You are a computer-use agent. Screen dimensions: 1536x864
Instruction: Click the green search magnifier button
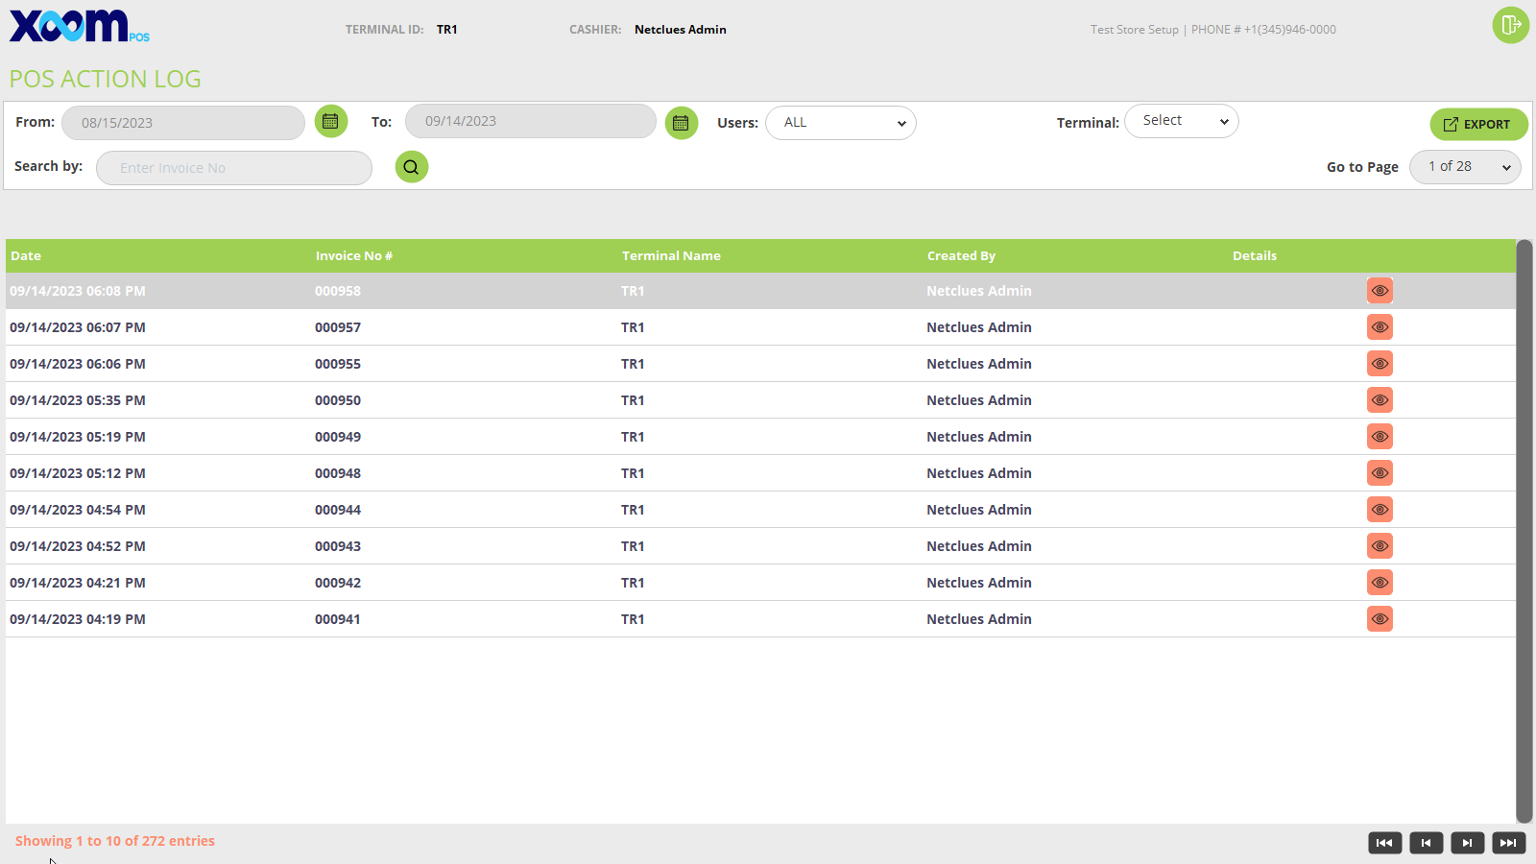coord(412,167)
